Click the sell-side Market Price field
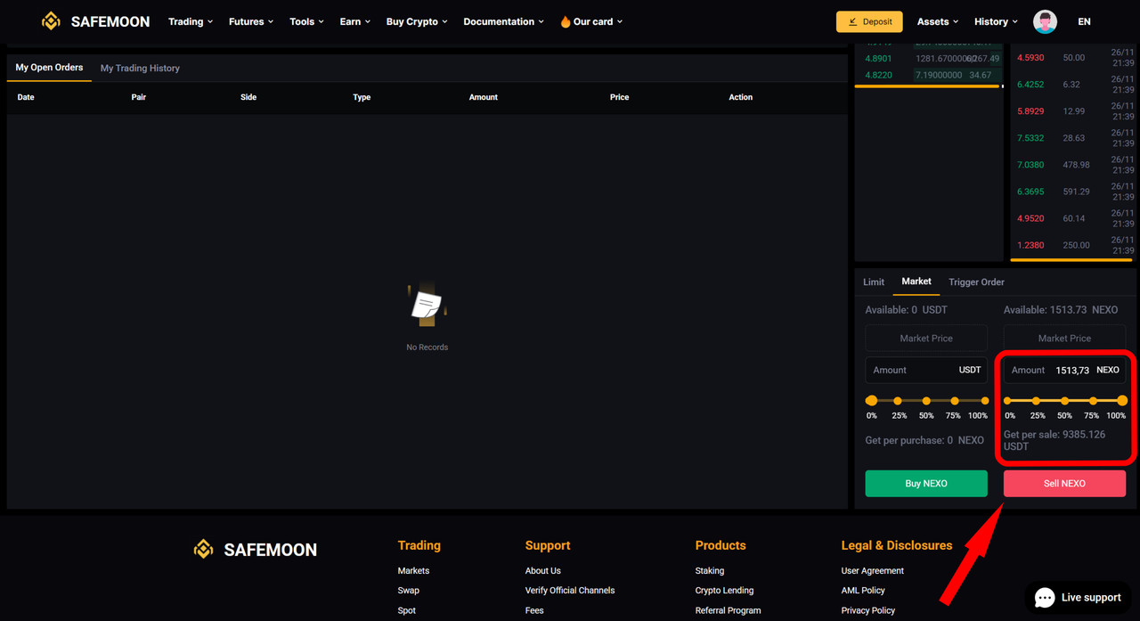The width and height of the screenshot is (1140, 621). [x=1064, y=338]
